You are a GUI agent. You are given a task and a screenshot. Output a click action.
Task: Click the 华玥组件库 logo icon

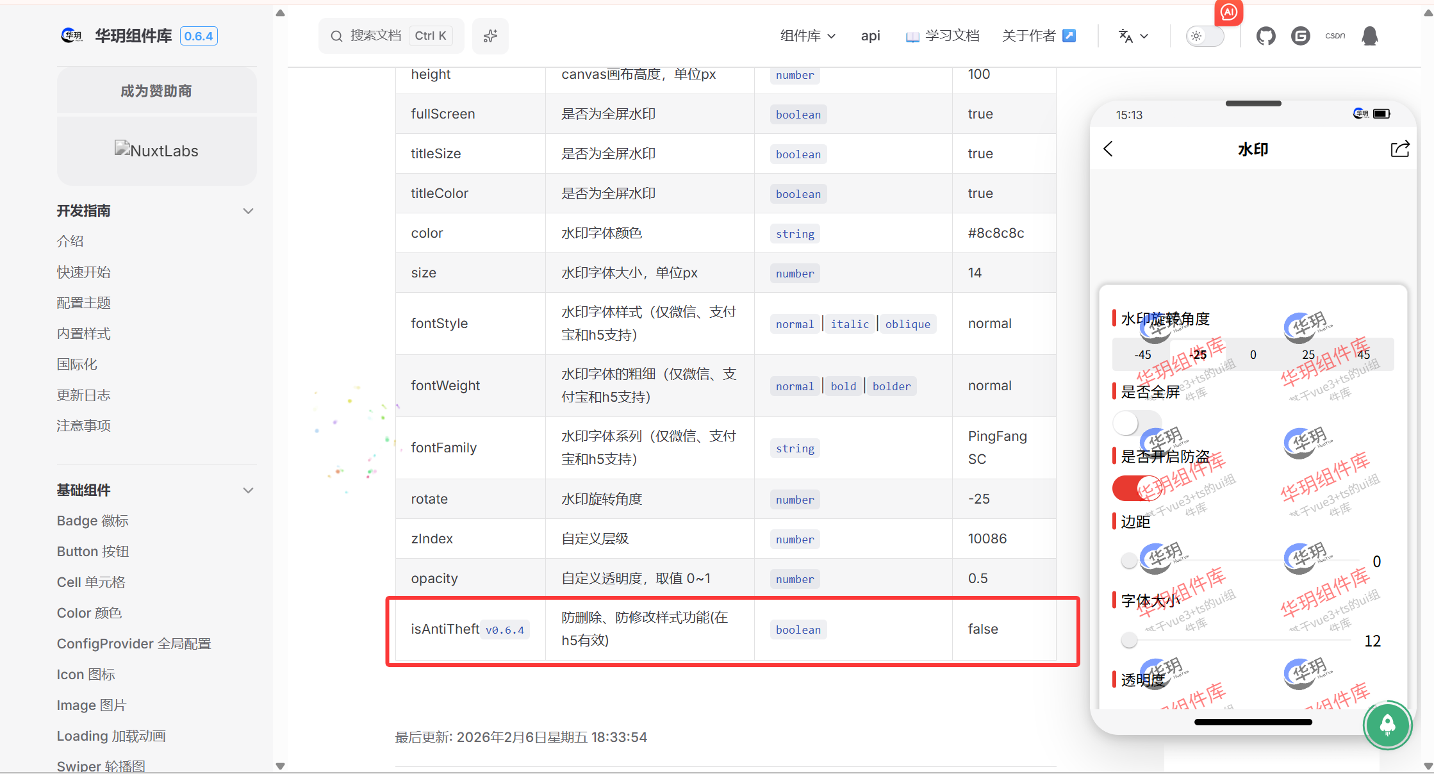71,35
